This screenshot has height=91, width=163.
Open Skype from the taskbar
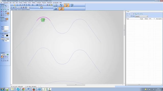(18, 89)
